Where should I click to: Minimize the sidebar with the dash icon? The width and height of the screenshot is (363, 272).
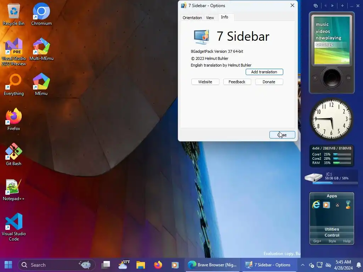coord(352,6)
